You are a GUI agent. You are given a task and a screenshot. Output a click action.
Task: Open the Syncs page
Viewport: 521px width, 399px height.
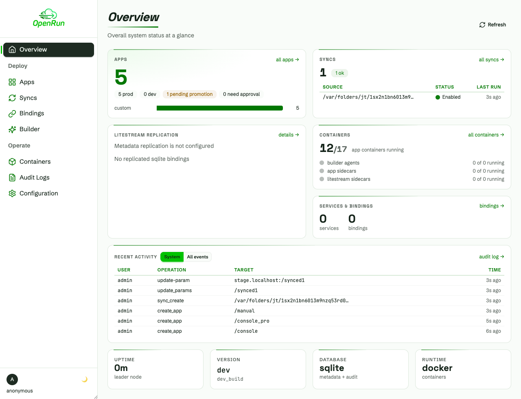click(x=48, y=98)
